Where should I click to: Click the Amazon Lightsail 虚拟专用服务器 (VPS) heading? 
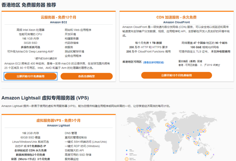[45, 98]
